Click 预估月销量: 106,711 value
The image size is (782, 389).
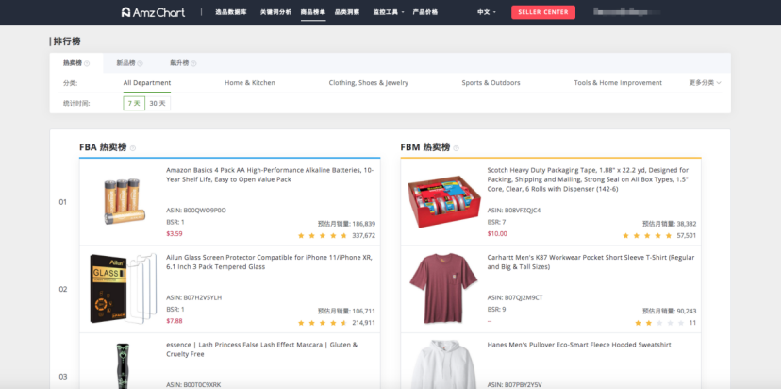point(346,311)
